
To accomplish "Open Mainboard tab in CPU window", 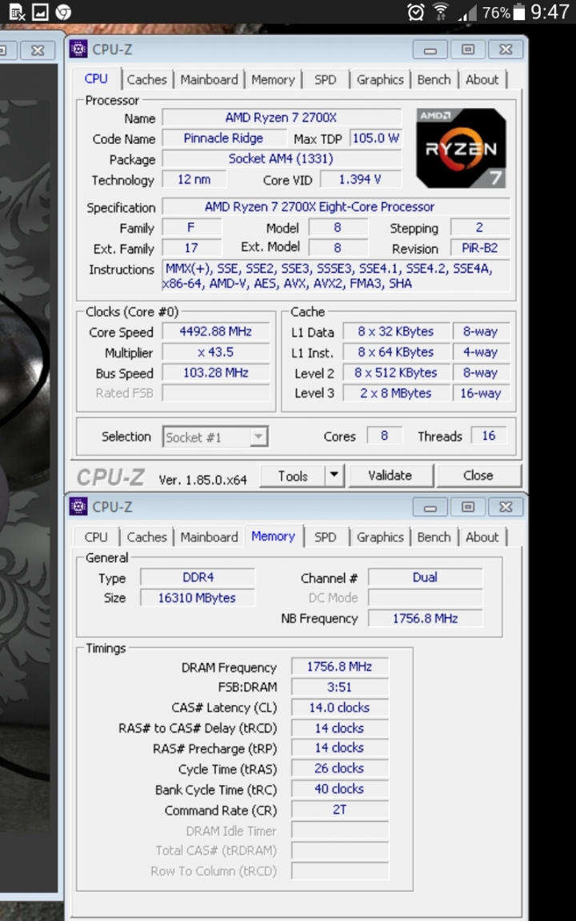I will pyautogui.click(x=210, y=79).
